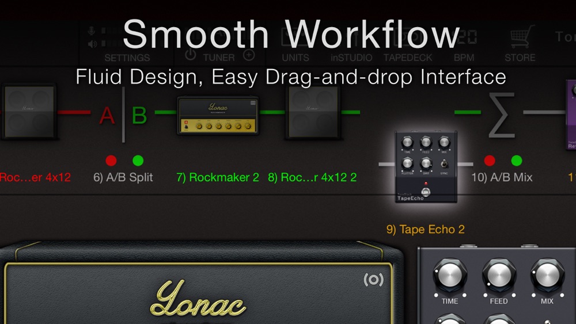The width and height of the screenshot is (576, 324).
Task: Click the 10) A/B Mix label
Action: 502,178
